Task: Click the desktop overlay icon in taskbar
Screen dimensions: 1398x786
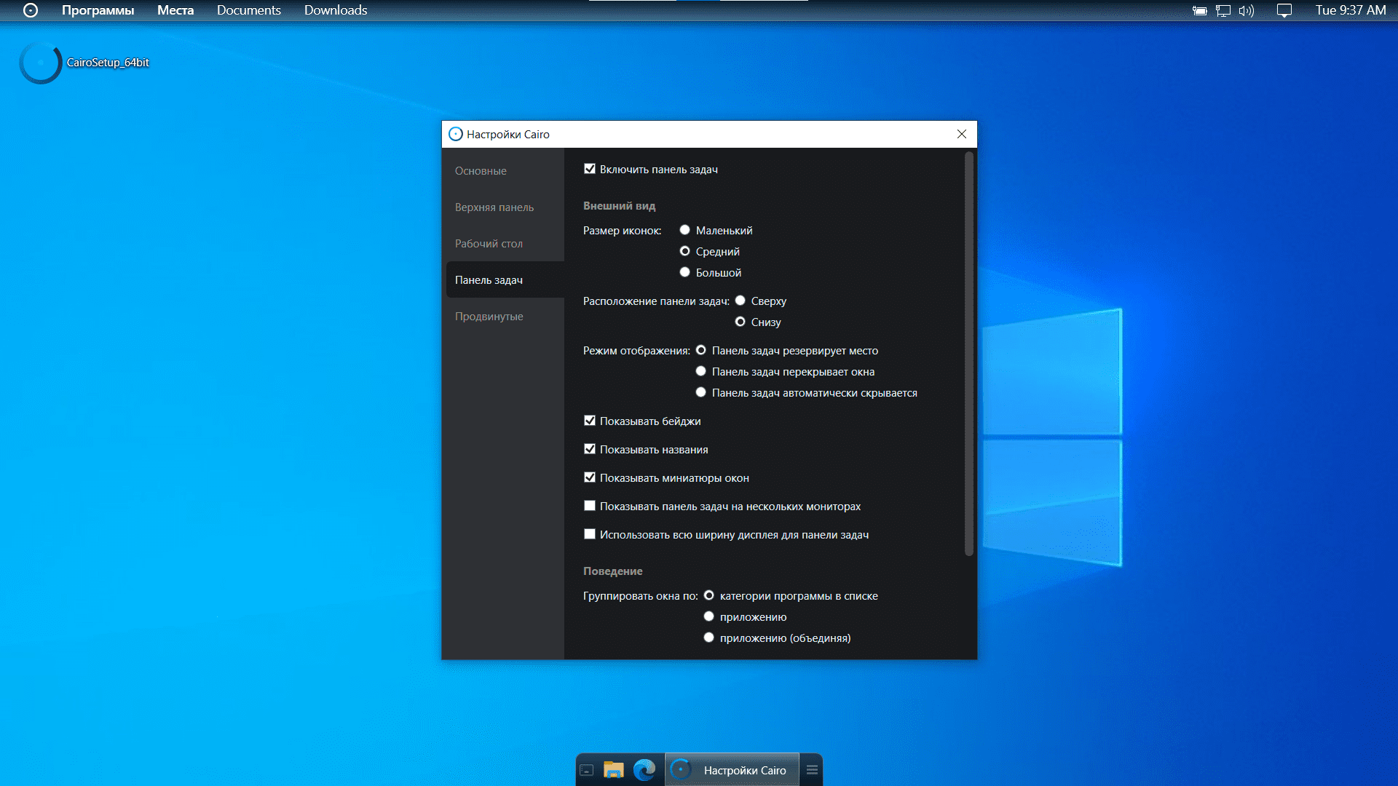Action: [x=587, y=770]
